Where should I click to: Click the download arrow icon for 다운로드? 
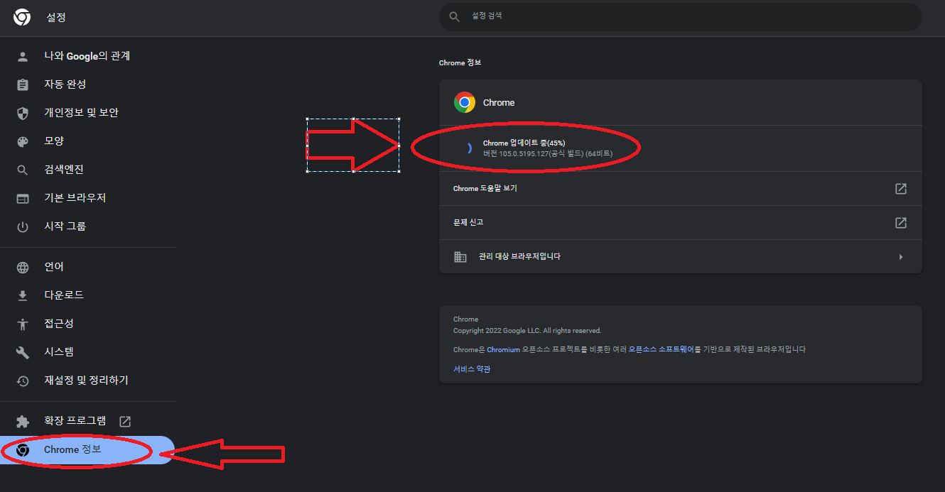click(23, 295)
